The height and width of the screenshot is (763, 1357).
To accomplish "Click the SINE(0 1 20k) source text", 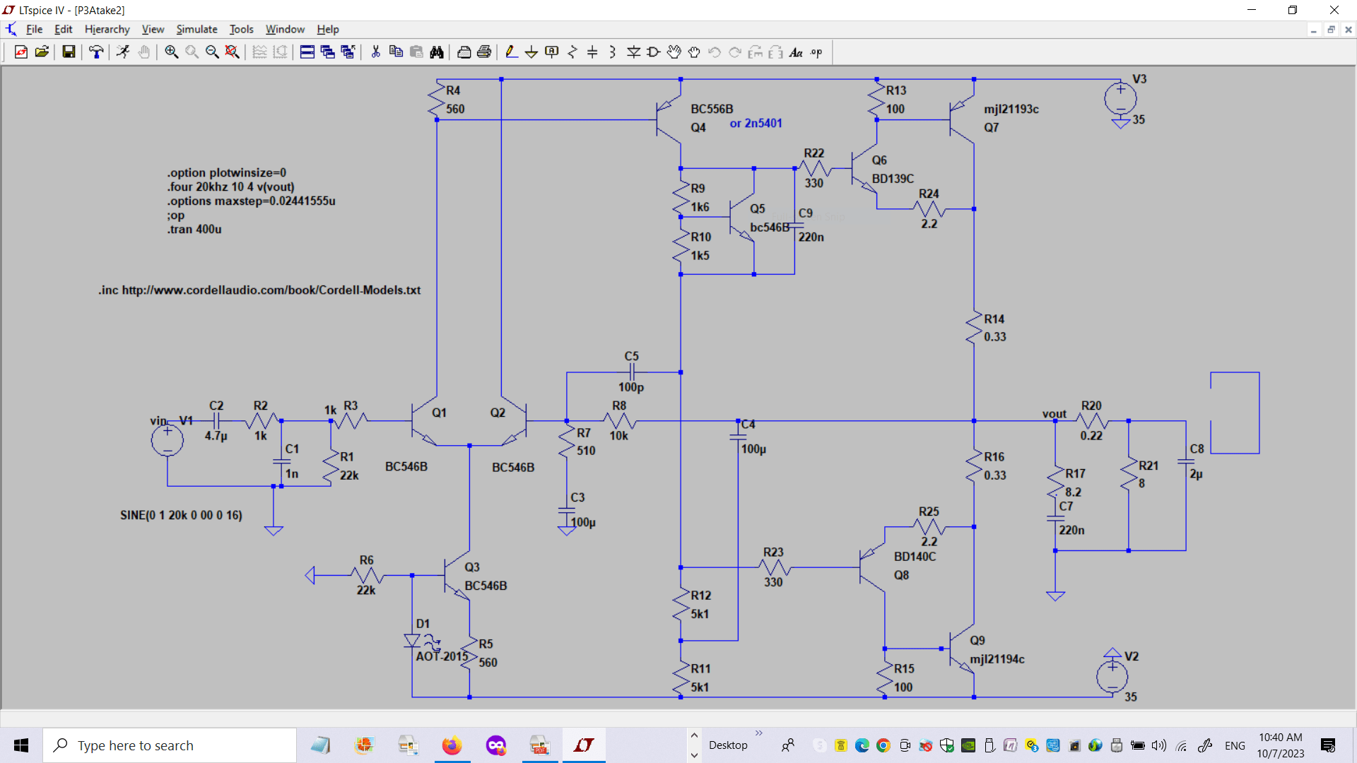I will click(x=181, y=515).
